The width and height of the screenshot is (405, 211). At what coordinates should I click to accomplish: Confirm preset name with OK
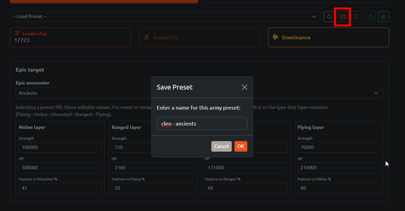[241, 146]
